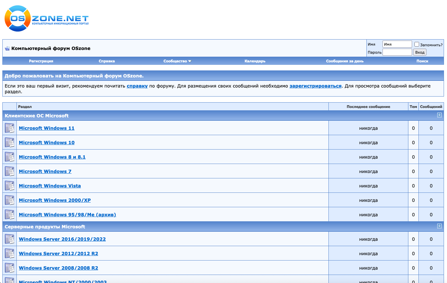447x283 pixels.
Task: Open the Microsoft Windows Vista forum link
Action: coord(50,186)
